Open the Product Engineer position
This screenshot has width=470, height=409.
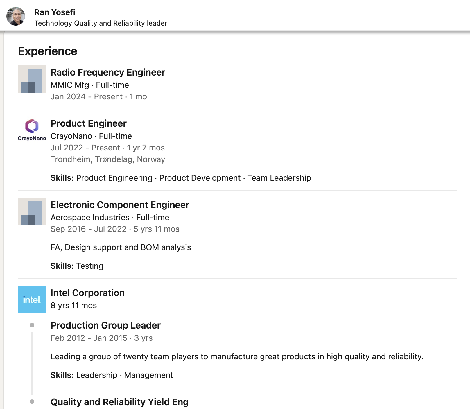[89, 123]
